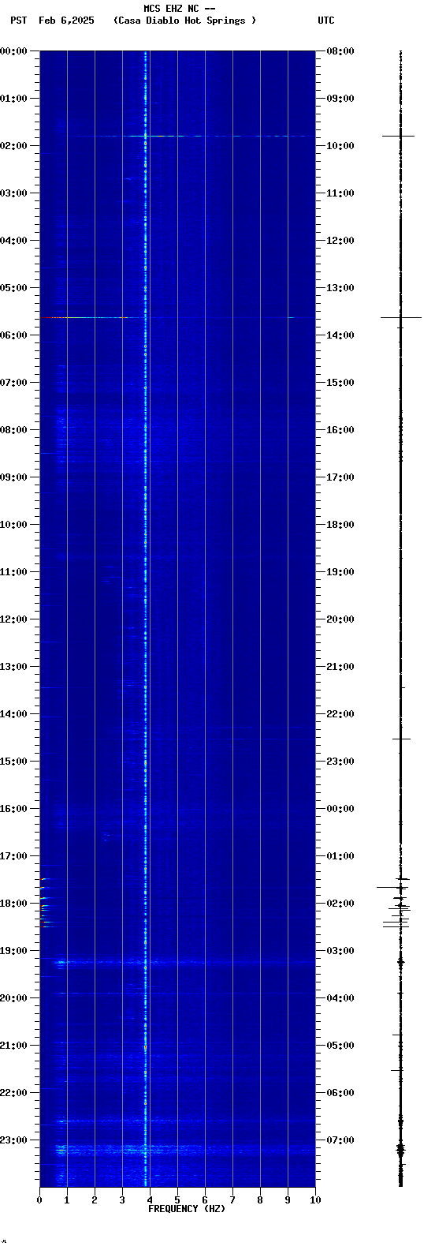Click the 20:00 PST left-axis time label
Screen dimensions: 435x1250
(14, 998)
